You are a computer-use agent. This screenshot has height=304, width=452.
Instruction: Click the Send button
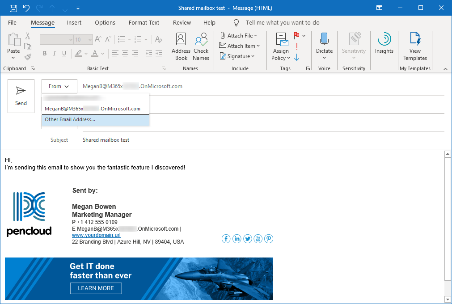(21, 96)
